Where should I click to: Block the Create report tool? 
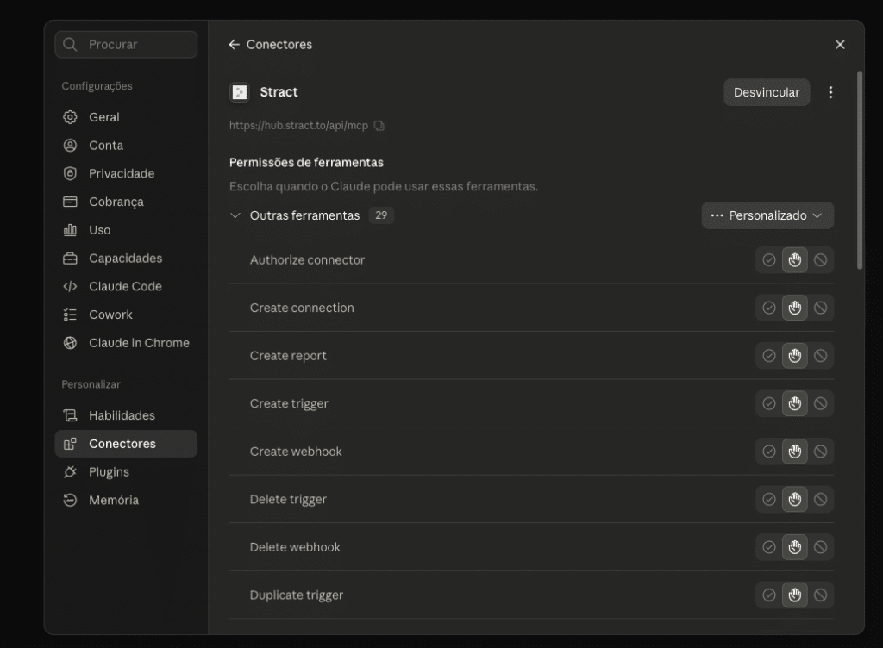click(821, 356)
